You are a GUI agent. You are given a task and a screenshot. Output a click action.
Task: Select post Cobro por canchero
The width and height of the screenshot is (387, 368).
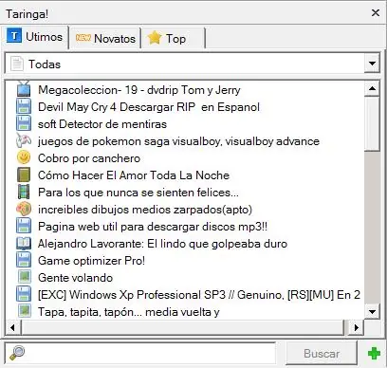click(x=89, y=158)
